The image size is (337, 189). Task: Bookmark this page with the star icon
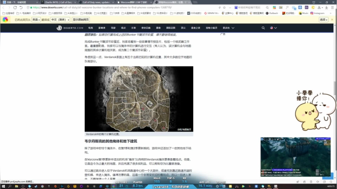tap(224, 7)
